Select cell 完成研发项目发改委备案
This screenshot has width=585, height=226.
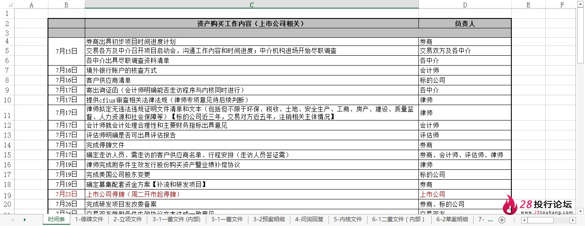click(252, 204)
